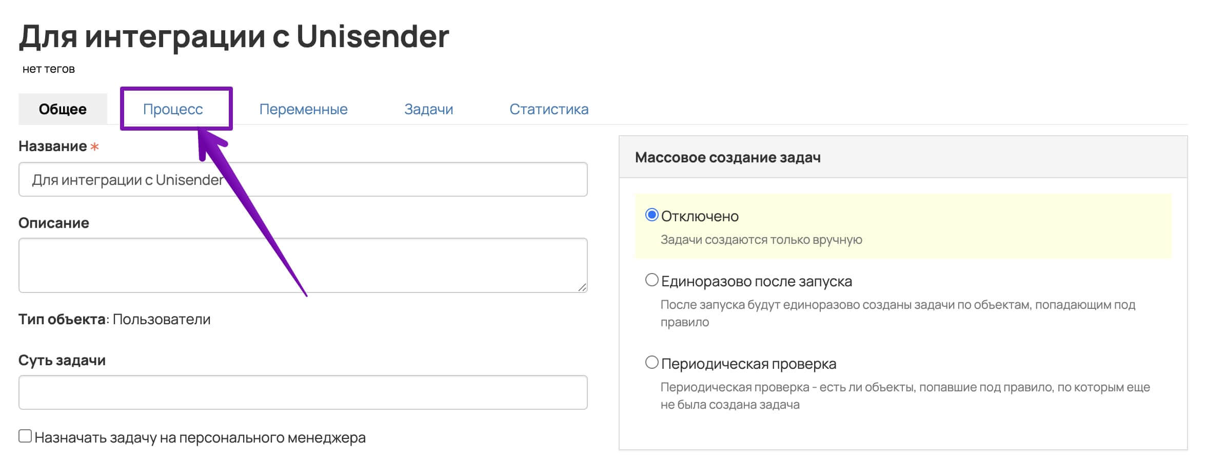Click the Описание label
1226x461 pixels.
[x=54, y=223]
